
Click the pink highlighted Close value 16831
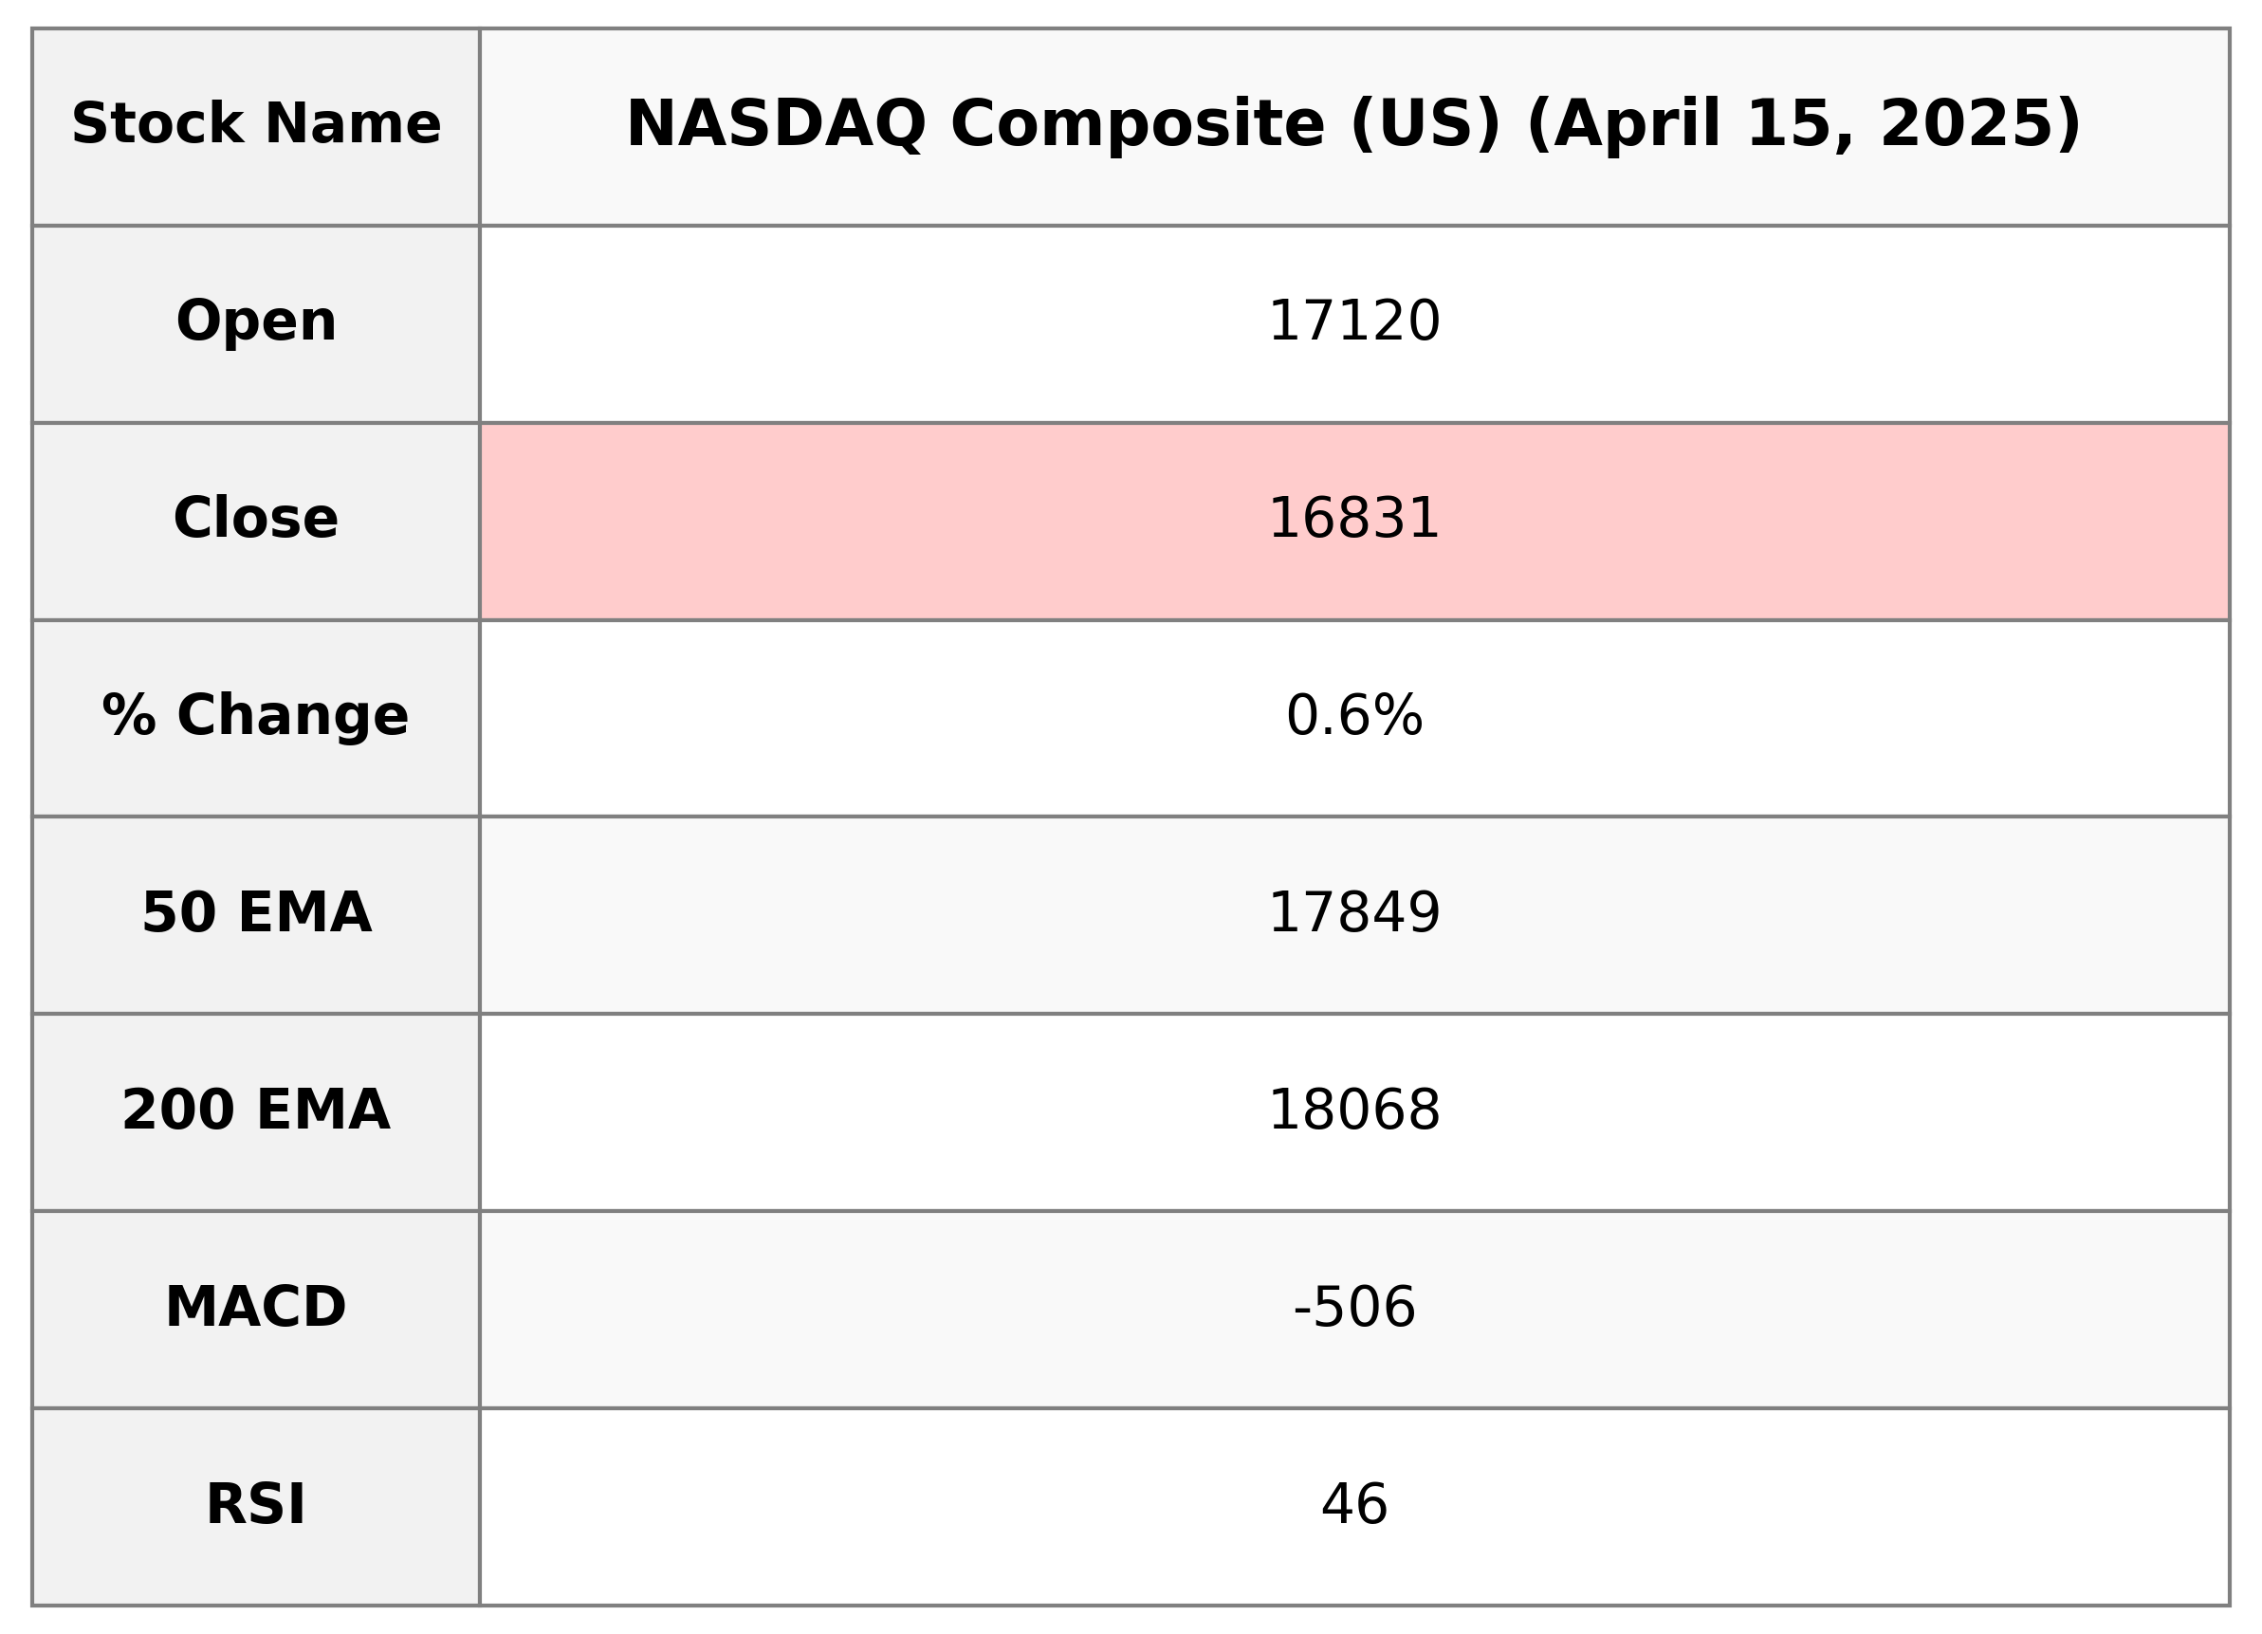click(1353, 520)
